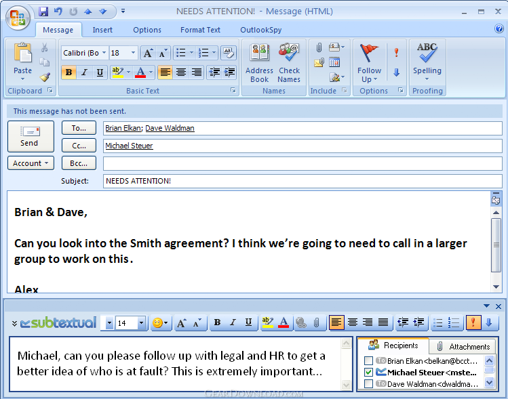Select subtextual Recipients tab
The height and width of the screenshot is (399, 508).
tap(393, 345)
